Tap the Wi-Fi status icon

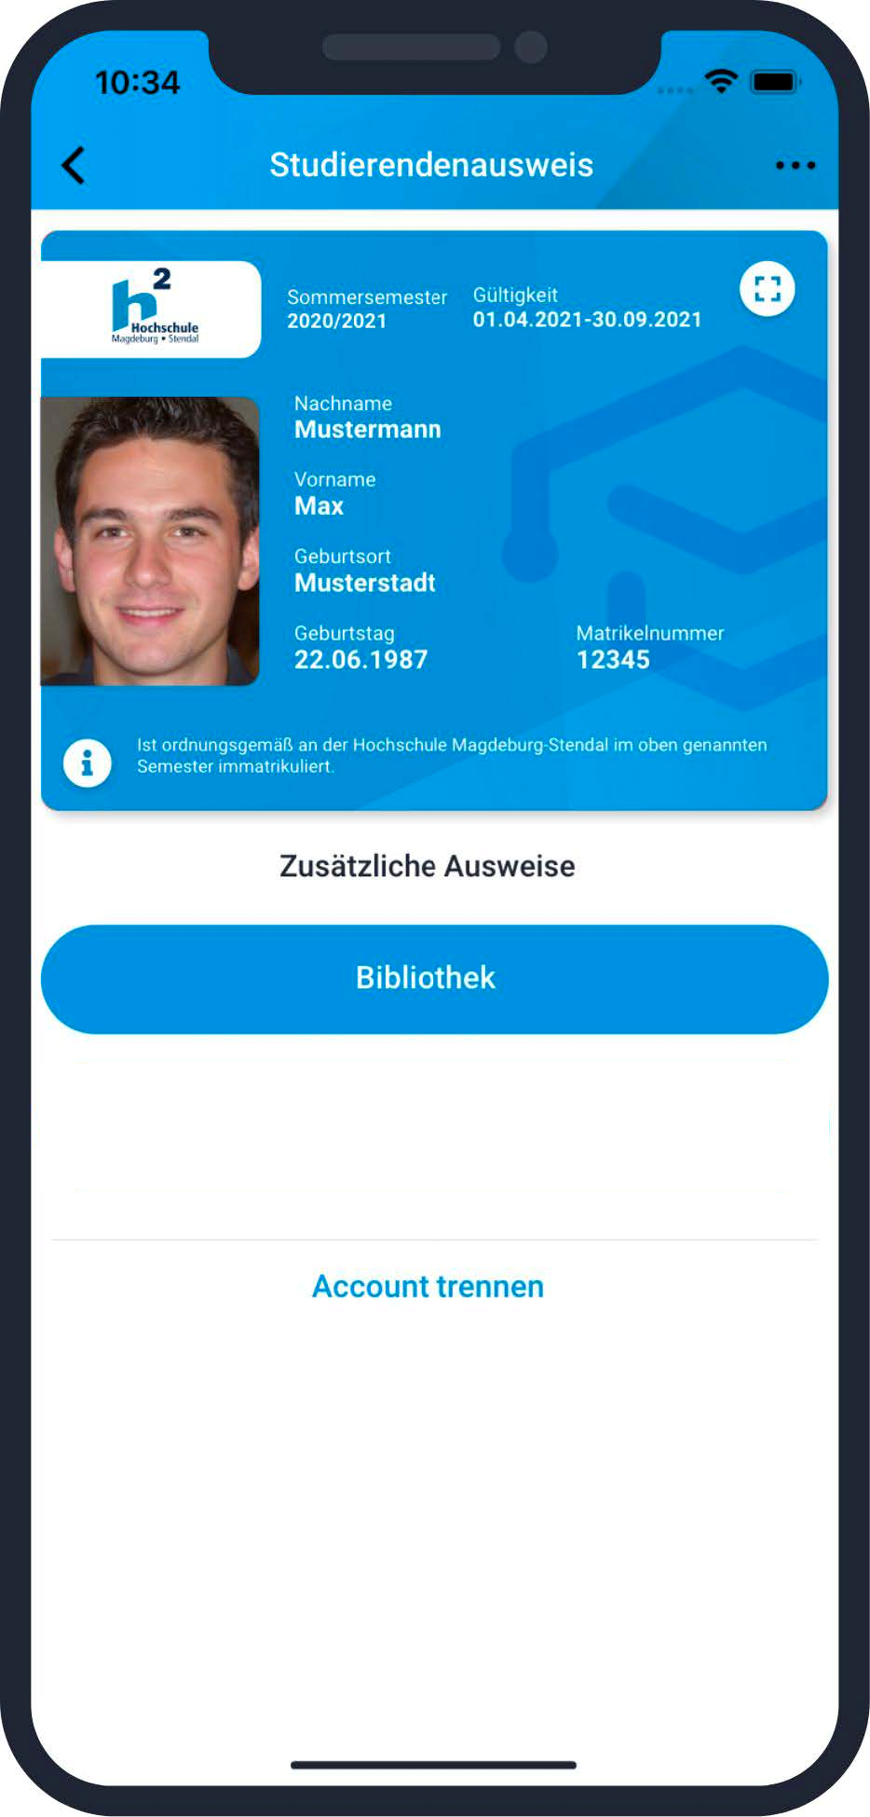pyautogui.click(x=721, y=81)
